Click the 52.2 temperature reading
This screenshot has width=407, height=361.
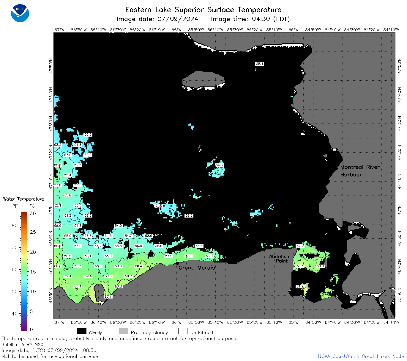[x=88, y=155]
